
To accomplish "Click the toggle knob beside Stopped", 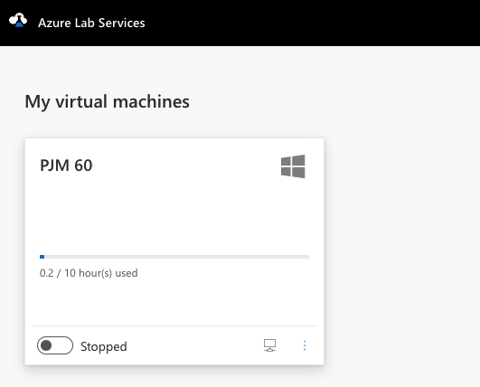I will click(x=46, y=345).
